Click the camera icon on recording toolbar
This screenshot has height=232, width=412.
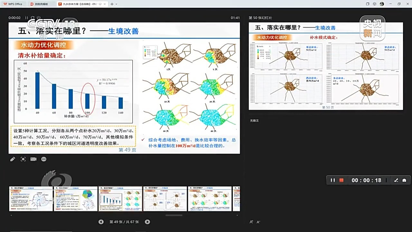(x=404, y=180)
